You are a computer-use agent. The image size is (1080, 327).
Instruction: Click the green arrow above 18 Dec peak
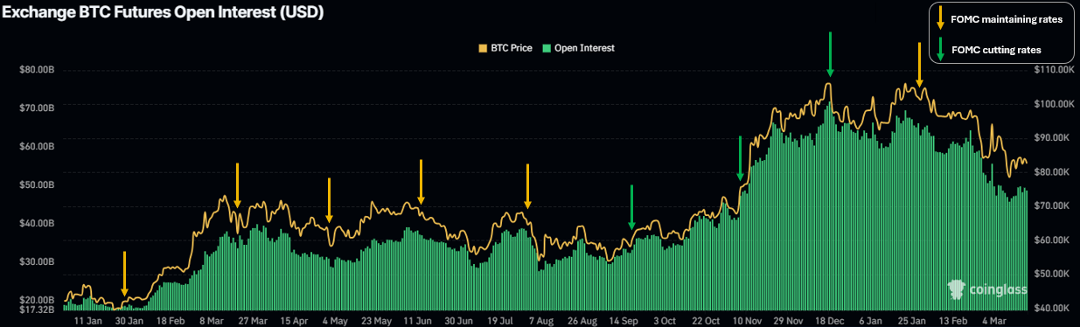(830, 54)
